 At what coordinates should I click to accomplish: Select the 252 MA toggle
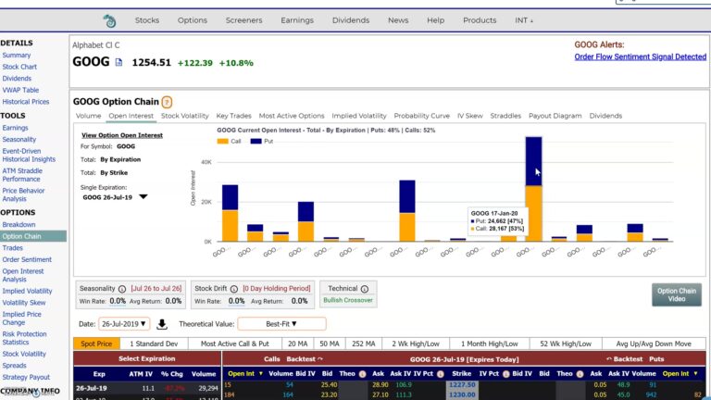click(x=364, y=344)
